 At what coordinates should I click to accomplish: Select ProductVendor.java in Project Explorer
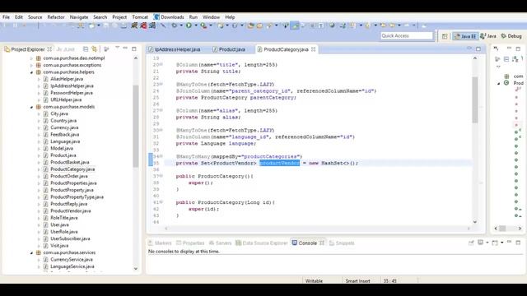coord(71,211)
